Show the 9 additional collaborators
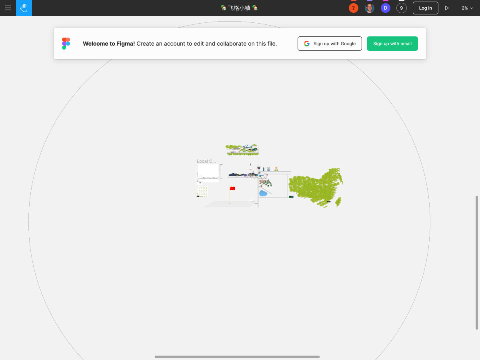This screenshot has height=360, width=480. [x=402, y=8]
